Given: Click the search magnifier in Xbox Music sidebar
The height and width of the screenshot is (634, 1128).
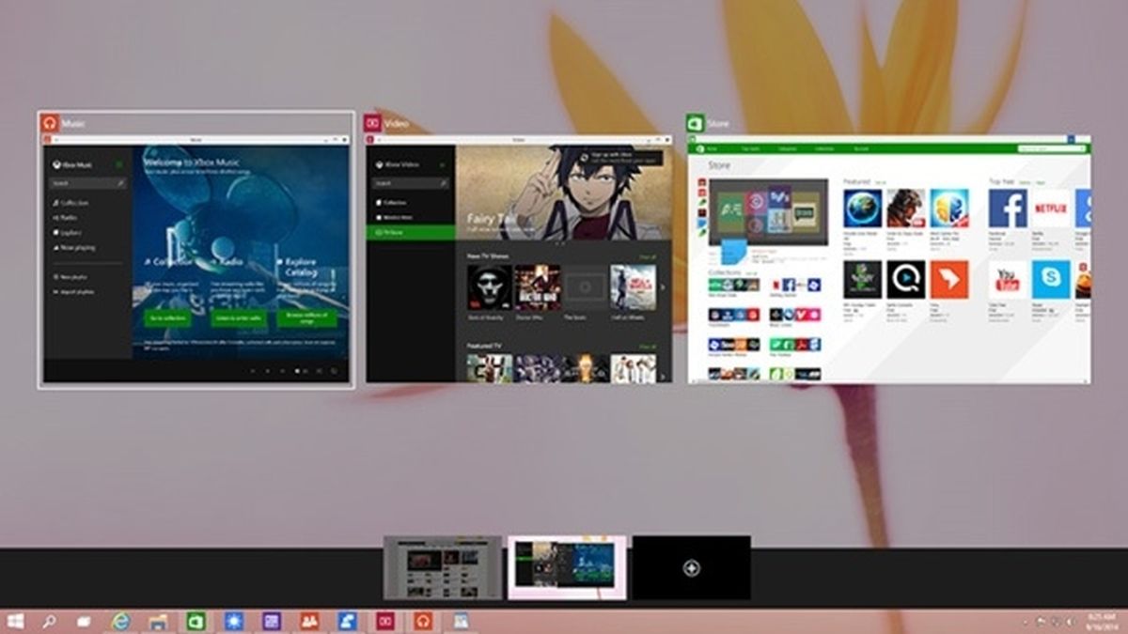Looking at the screenshot, I should [119, 183].
